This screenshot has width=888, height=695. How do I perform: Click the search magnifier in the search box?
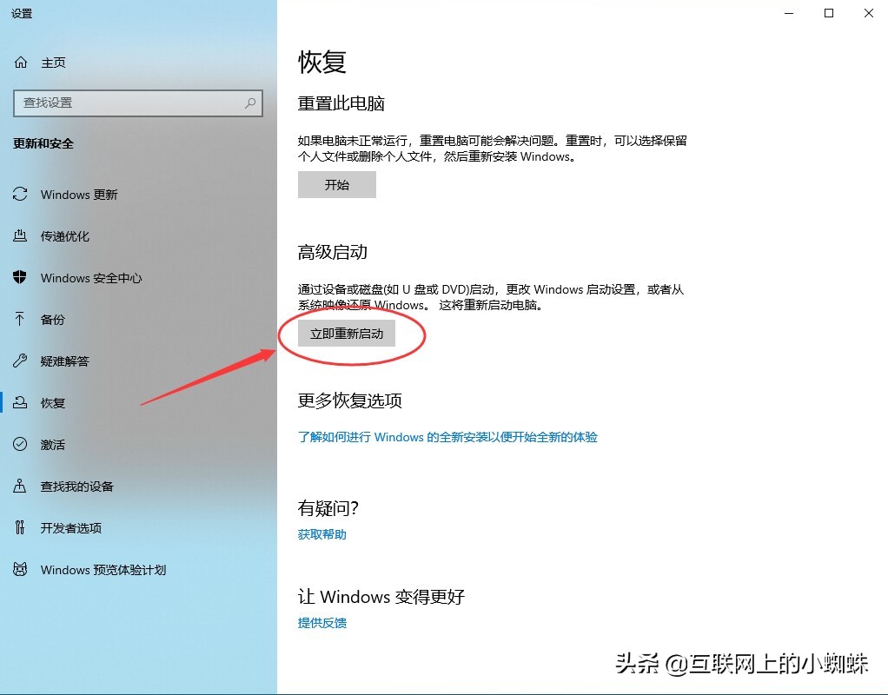[249, 103]
